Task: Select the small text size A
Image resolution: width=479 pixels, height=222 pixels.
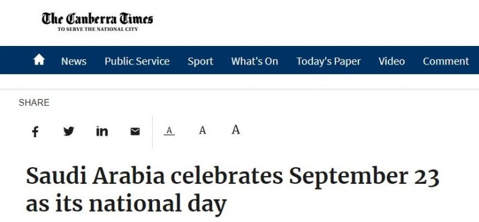Action: pyautogui.click(x=169, y=131)
